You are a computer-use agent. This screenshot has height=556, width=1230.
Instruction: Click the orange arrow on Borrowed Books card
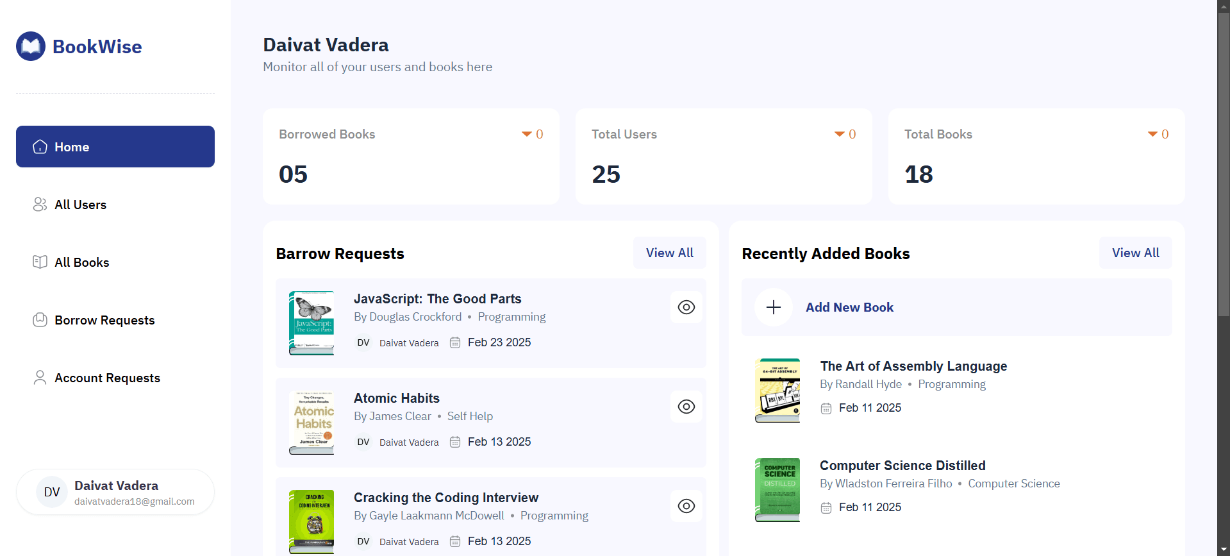[x=527, y=134]
